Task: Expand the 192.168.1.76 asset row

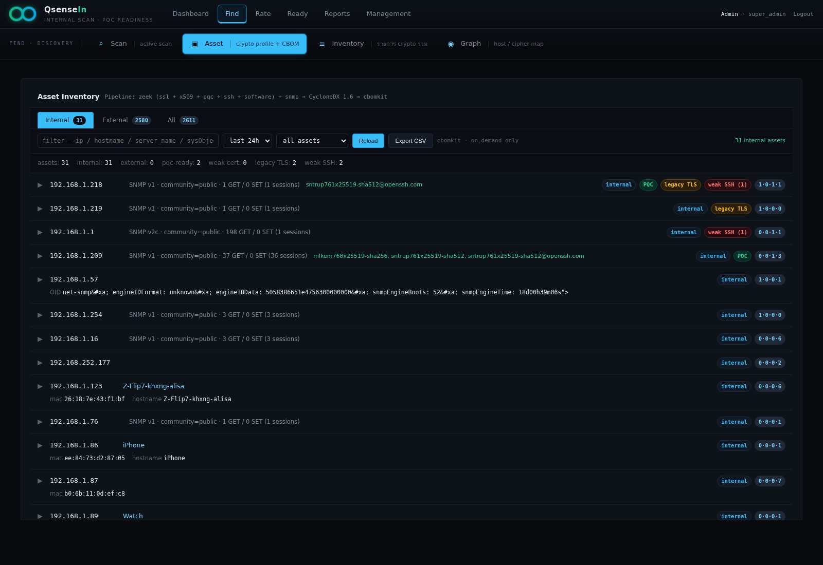Action: coord(40,422)
